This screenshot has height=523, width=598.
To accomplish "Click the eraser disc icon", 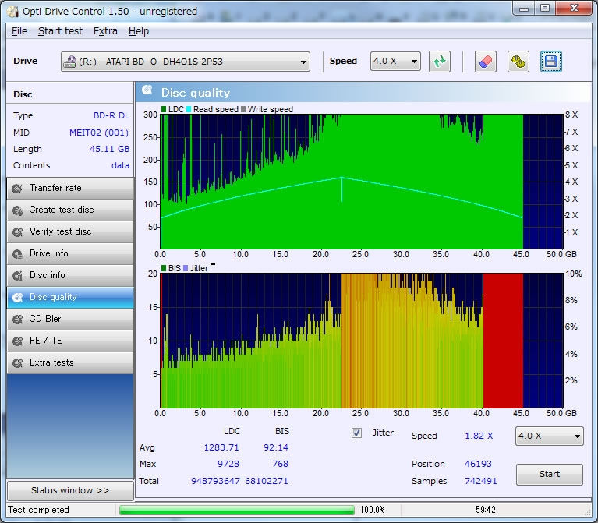I will [x=485, y=62].
